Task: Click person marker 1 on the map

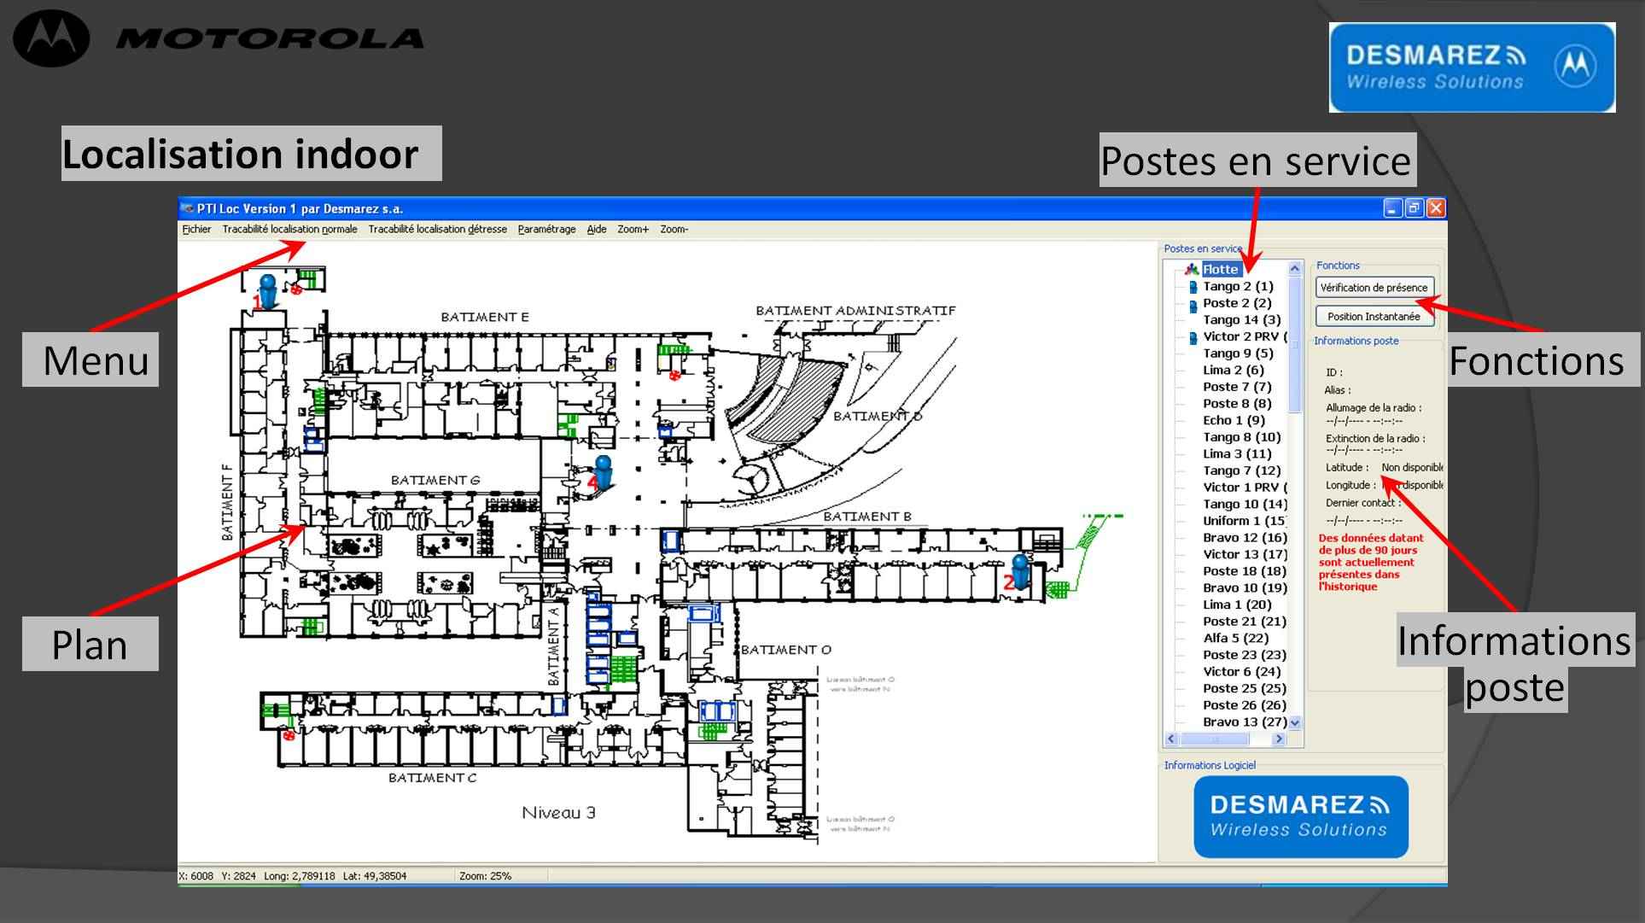Action: [267, 290]
